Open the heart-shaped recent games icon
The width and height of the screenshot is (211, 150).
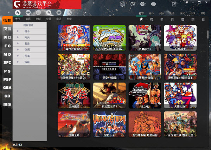tap(59, 13)
